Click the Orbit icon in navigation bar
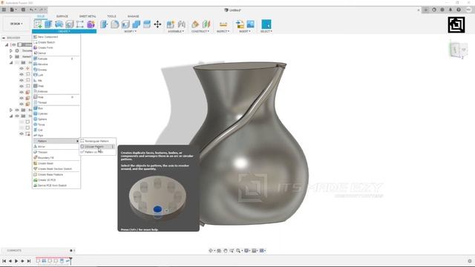 [x=211, y=251]
